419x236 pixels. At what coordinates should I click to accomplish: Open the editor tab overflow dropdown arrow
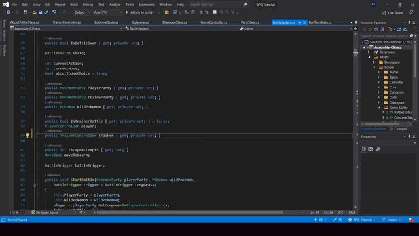tap(351, 22)
